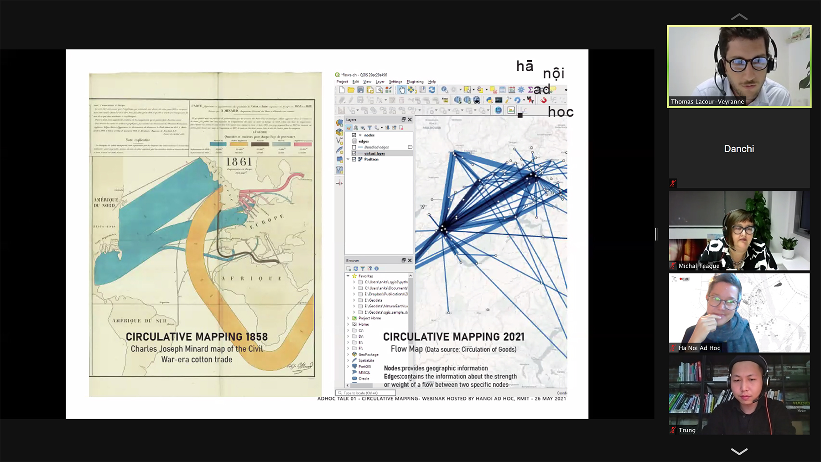This screenshot has height=462, width=821.
Task: Click the filter funnel icon in Browser panel
Action: (x=363, y=269)
